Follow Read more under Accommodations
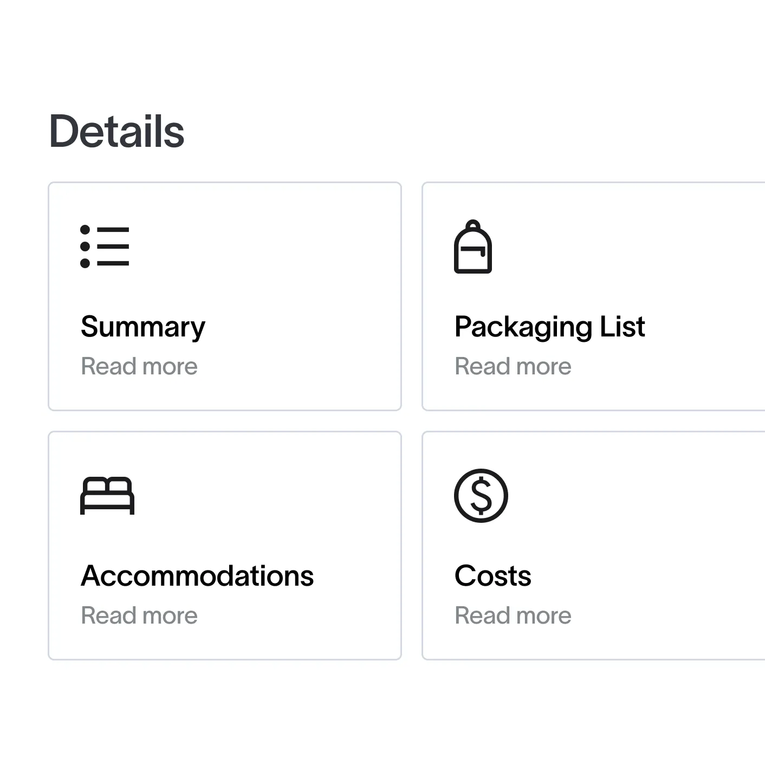Screen dimensions: 765x765 coord(139,615)
